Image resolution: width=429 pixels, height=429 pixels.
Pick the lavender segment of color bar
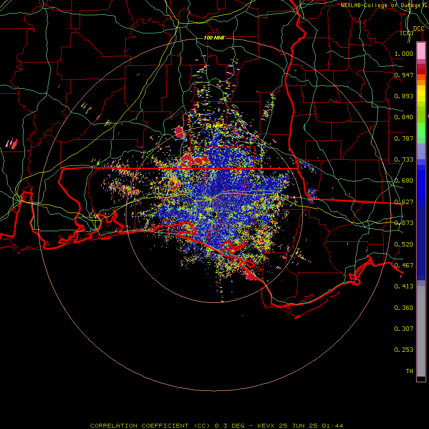click(x=421, y=151)
